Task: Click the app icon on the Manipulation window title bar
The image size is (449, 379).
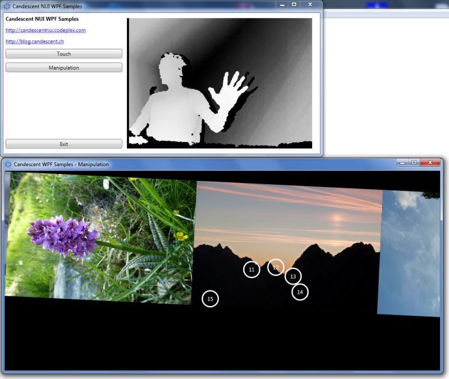Action: tap(8, 163)
